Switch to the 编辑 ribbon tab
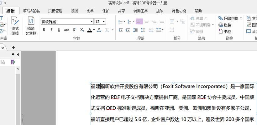The height and width of the screenshot is (125, 257). click(x=11, y=11)
